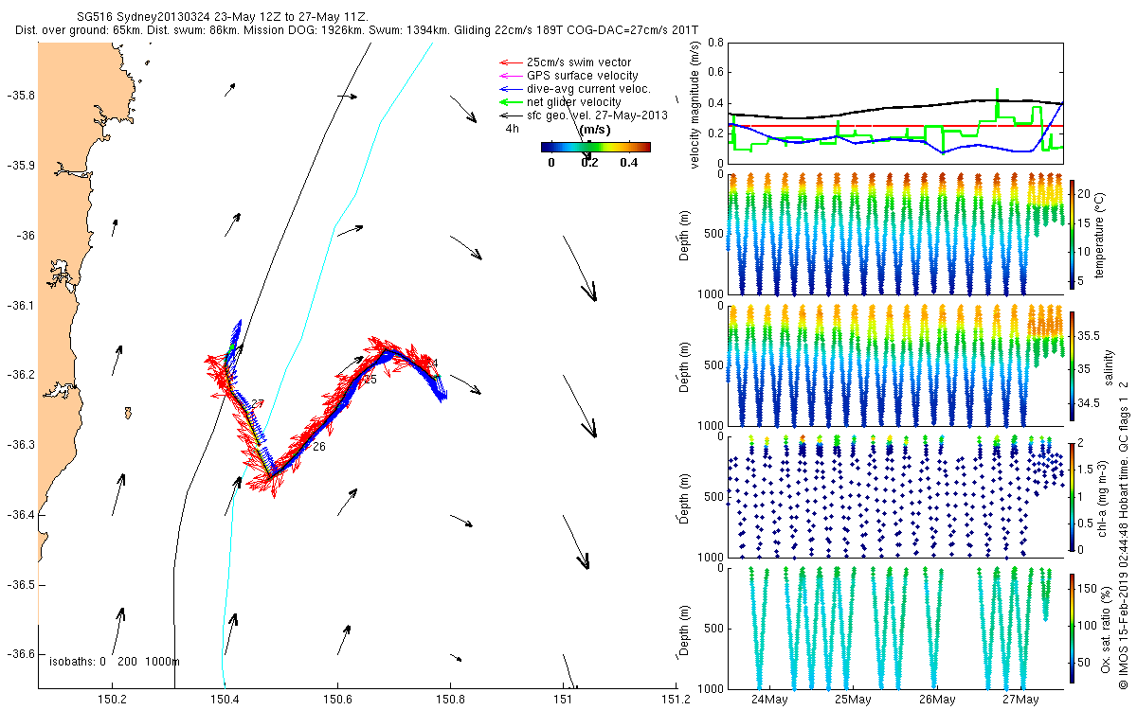Screen dimensions: 1137x710
Task: Click the chl-a colorbar
Action: [1072, 495]
